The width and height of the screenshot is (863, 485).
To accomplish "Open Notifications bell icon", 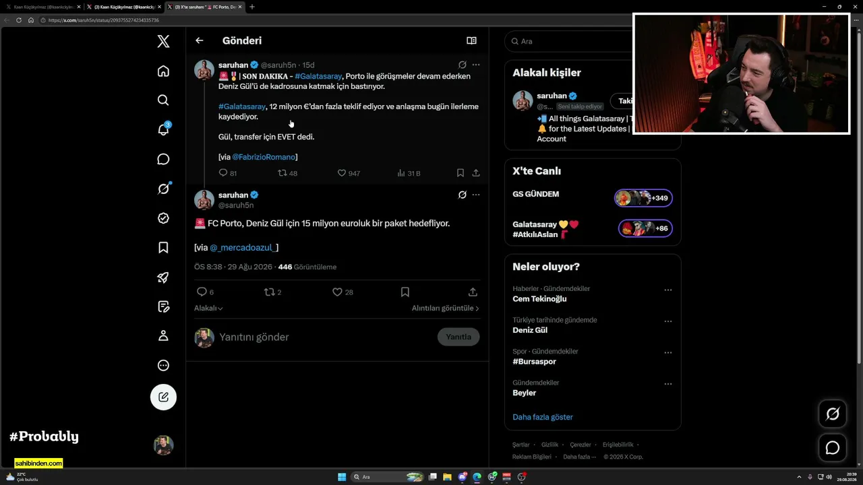I will pos(163,129).
